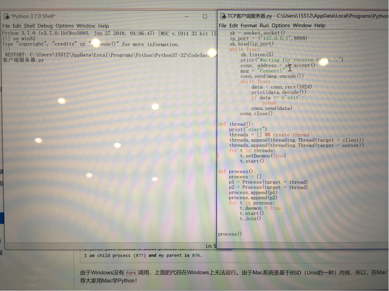Click the Thread(target = client) line
Viewport: 389px width, 291px height.
297,140
